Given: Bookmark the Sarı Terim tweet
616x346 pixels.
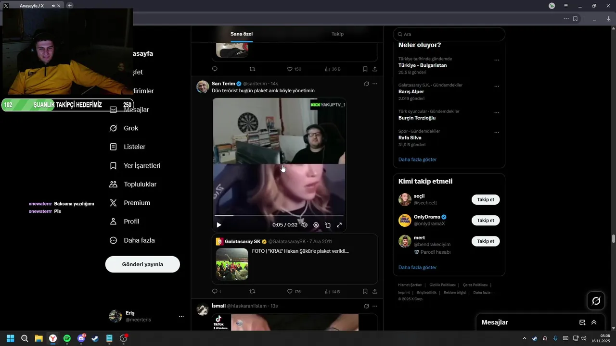Looking at the screenshot, I should tap(365, 291).
